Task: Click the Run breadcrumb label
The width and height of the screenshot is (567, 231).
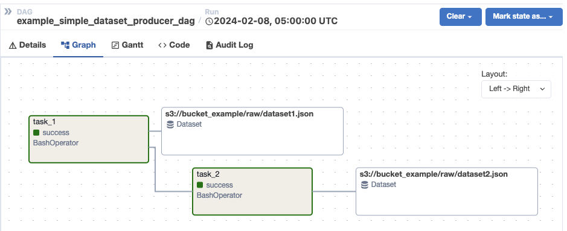Action: pyautogui.click(x=212, y=12)
